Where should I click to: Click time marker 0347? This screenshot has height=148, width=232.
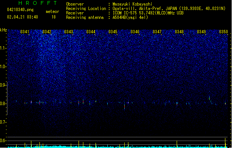click(157, 32)
